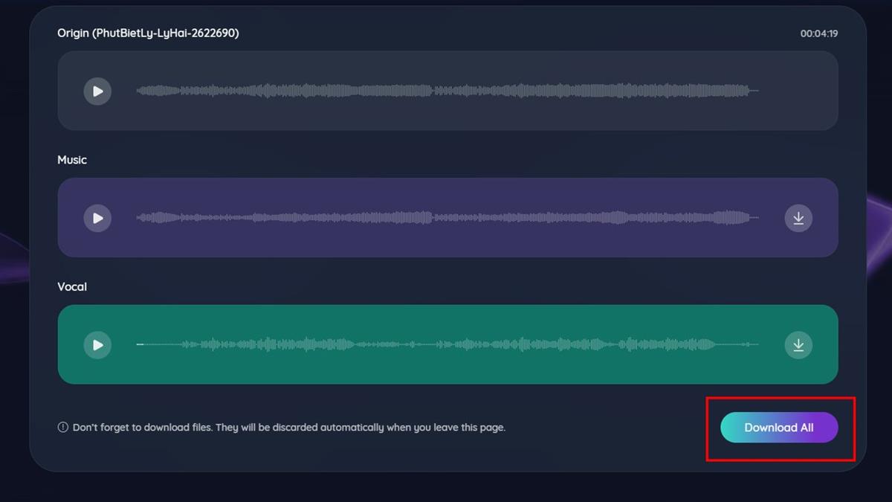The image size is (892, 502).
Task: Click the Vocal section label
Action: (x=72, y=287)
